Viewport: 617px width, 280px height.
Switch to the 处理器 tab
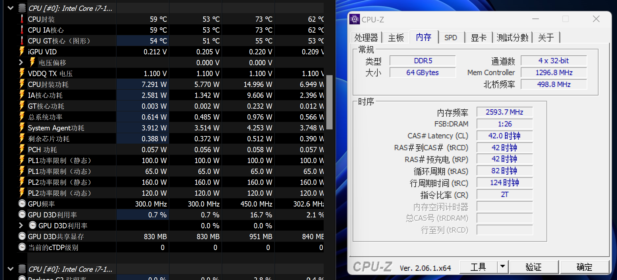click(366, 38)
